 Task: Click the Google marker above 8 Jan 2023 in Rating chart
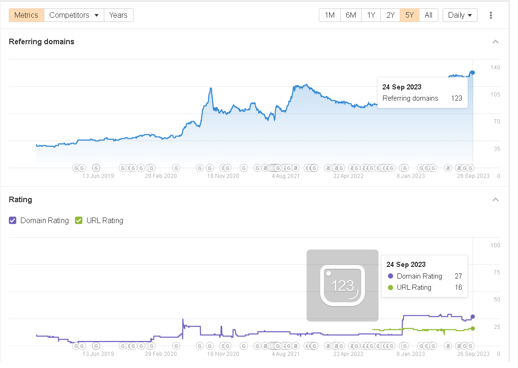tap(404, 346)
